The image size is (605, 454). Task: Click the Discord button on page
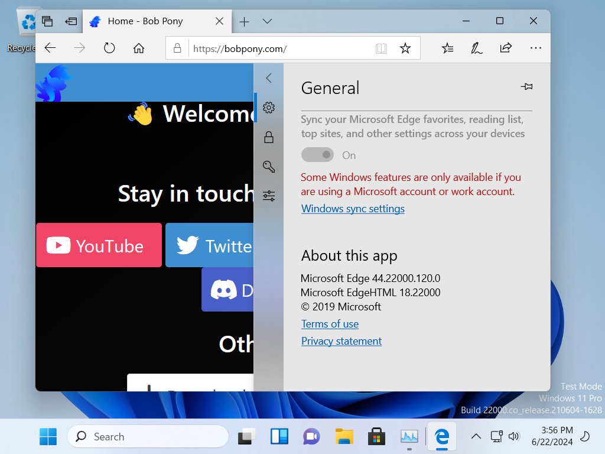[x=227, y=290]
